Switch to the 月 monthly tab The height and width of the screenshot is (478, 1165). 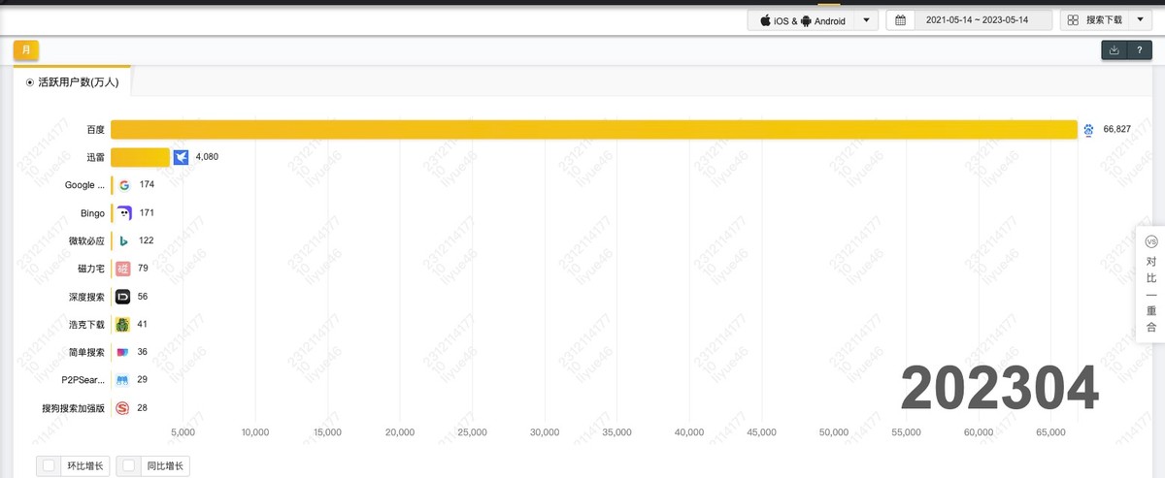tap(26, 50)
